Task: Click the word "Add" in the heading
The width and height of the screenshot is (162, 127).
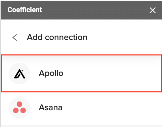Action: click(x=35, y=37)
